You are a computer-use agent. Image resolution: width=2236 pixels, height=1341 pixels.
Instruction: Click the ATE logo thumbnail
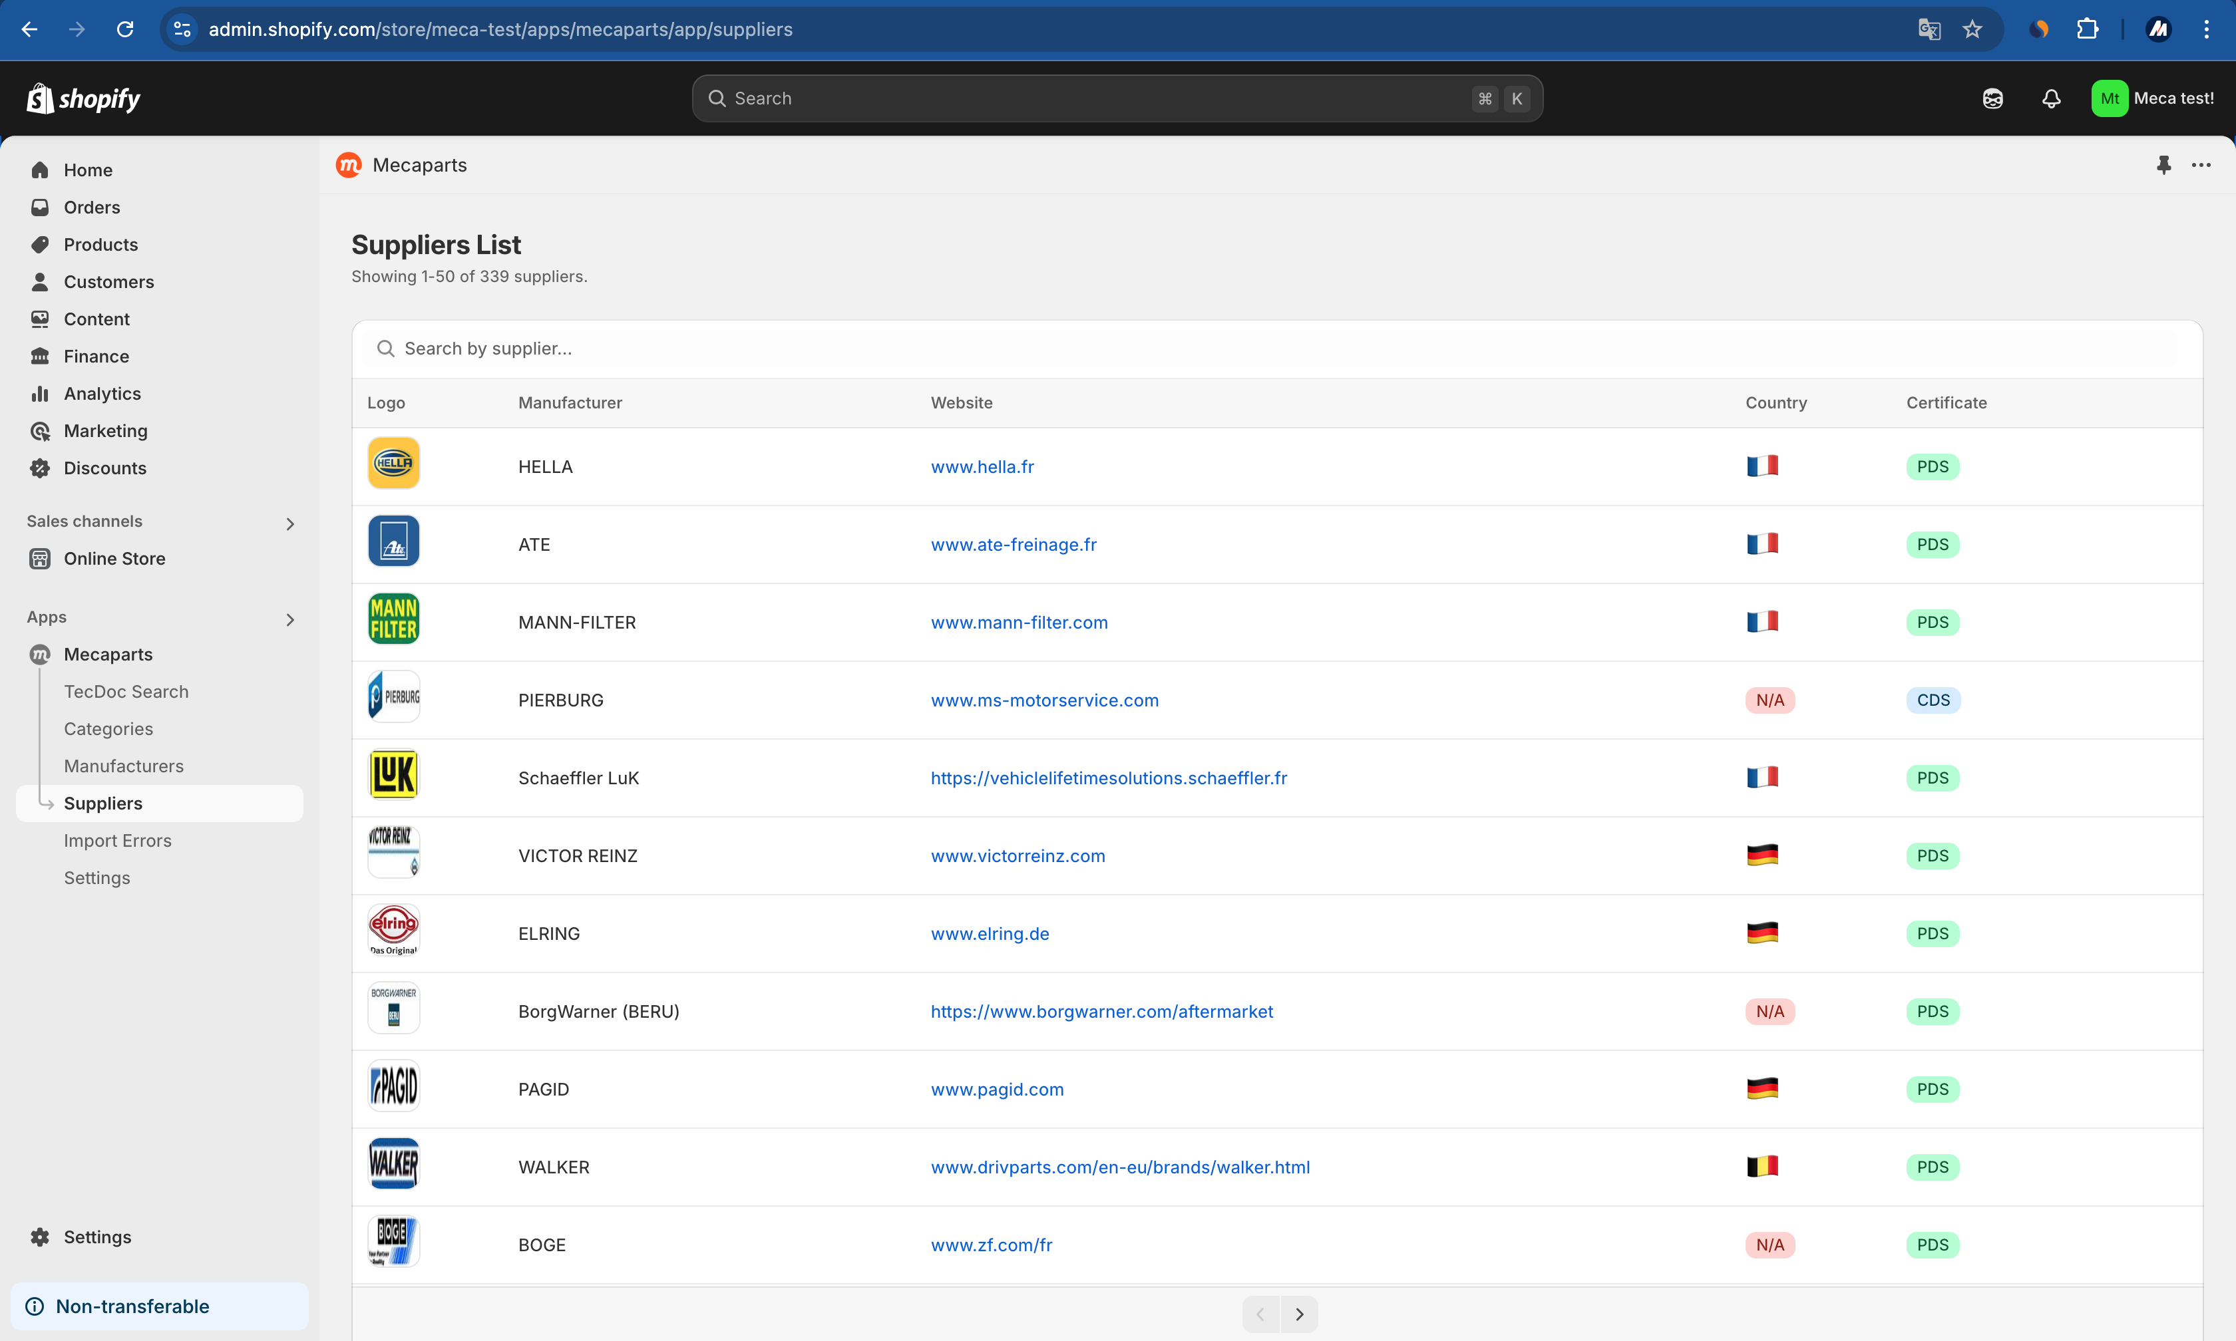click(x=393, y=541)
